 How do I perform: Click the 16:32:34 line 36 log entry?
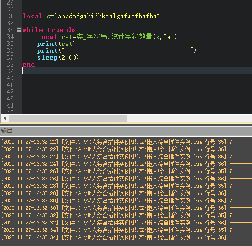point(127,237)
